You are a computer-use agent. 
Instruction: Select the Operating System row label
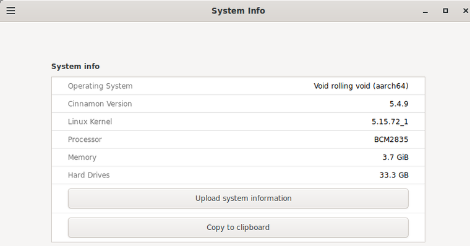pyautogui.click(x=100, y=86)
